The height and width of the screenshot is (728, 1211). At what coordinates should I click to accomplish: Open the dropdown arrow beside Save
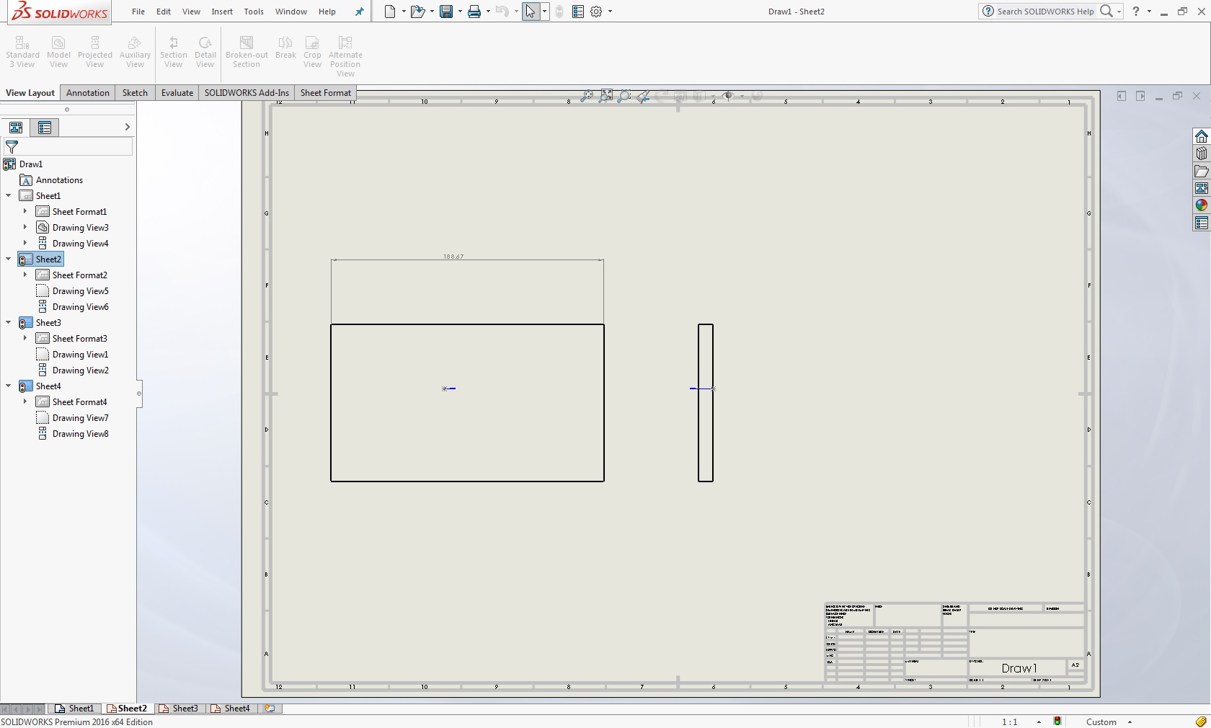(x=459, y=12)
